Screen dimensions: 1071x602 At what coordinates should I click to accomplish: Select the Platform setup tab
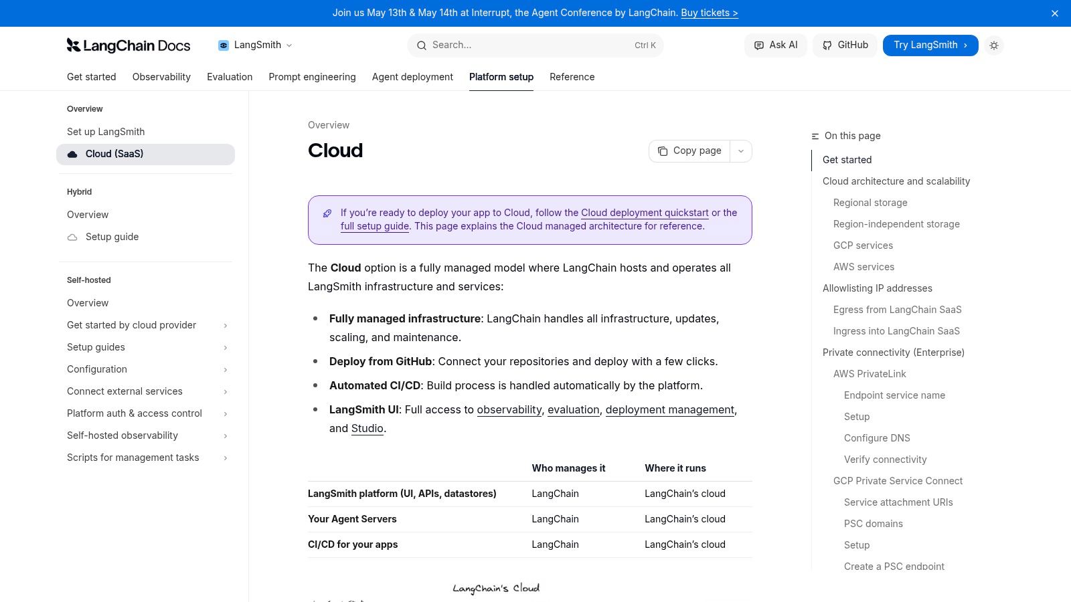[x=501, y=77]
